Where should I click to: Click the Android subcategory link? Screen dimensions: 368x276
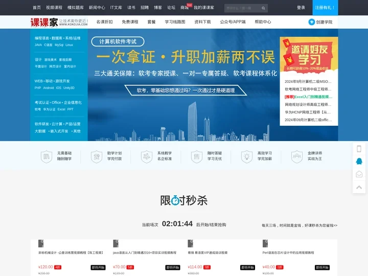pos(49,88)
